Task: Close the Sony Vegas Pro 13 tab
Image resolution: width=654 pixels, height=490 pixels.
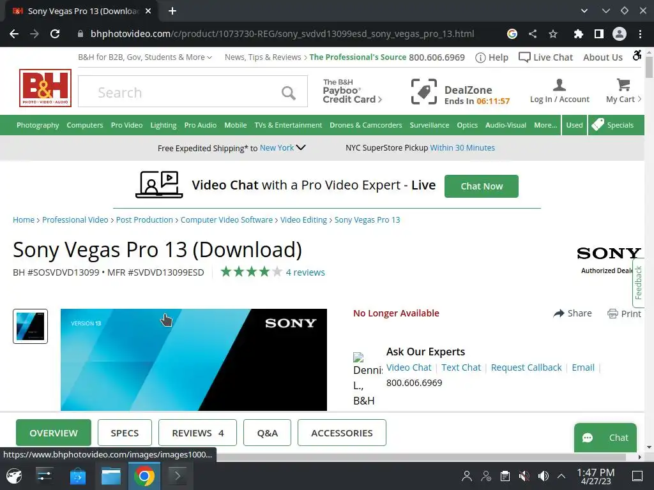Action: pyautogui.click(x=148, y=11)
